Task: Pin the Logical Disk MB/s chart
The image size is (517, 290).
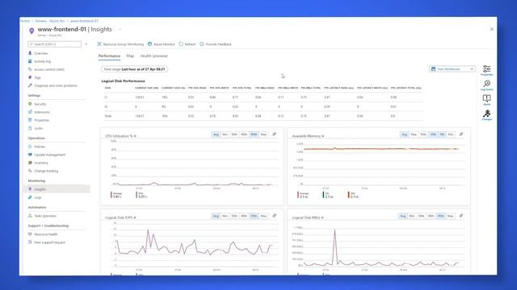Action: pyautogui.click(x=461, y=216)
